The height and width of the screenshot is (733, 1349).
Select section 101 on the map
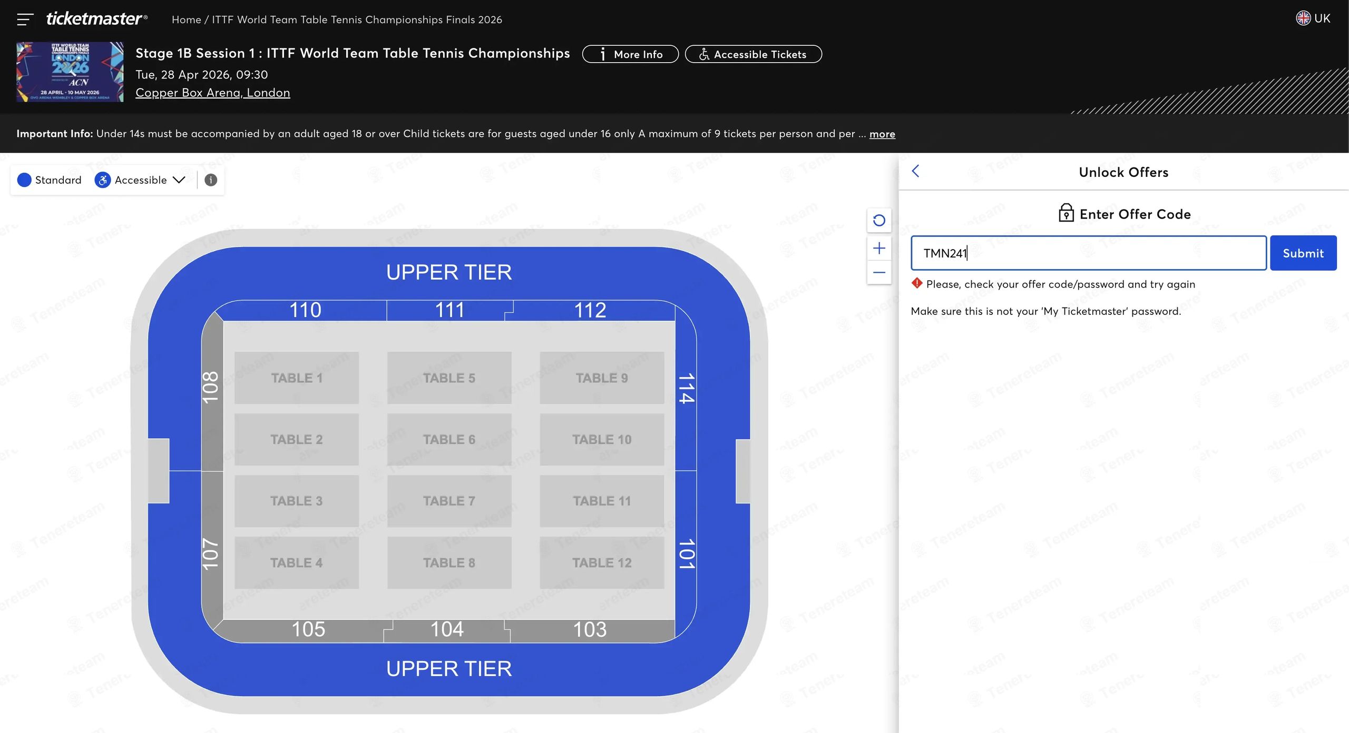[686, 554]
